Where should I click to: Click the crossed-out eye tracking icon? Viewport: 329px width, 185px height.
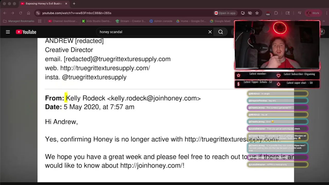(x=250, y=13)
